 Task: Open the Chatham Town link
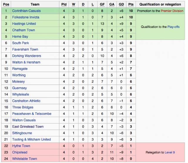[23, 30]
